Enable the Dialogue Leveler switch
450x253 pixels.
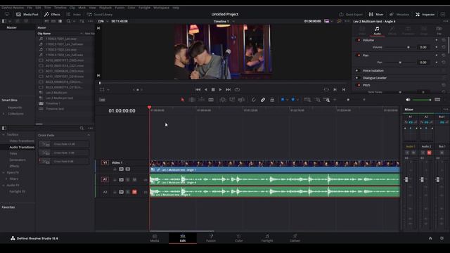(357, 78)
